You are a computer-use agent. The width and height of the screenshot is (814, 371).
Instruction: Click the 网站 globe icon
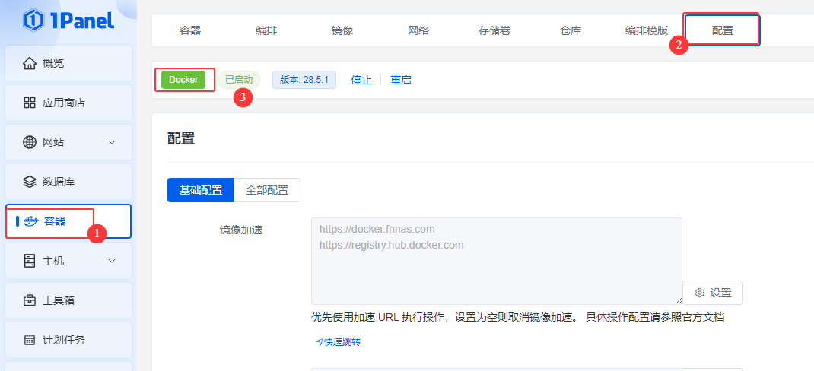pos(30,142)
